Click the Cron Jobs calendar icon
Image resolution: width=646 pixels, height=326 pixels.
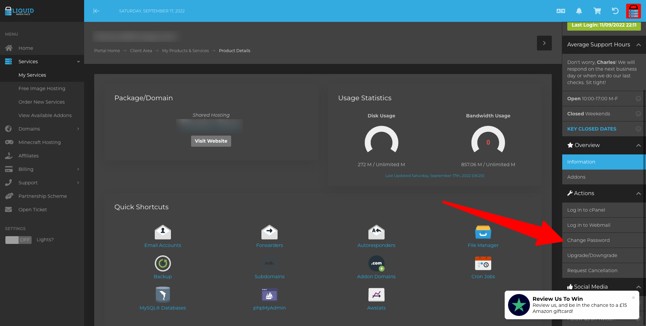483,263
